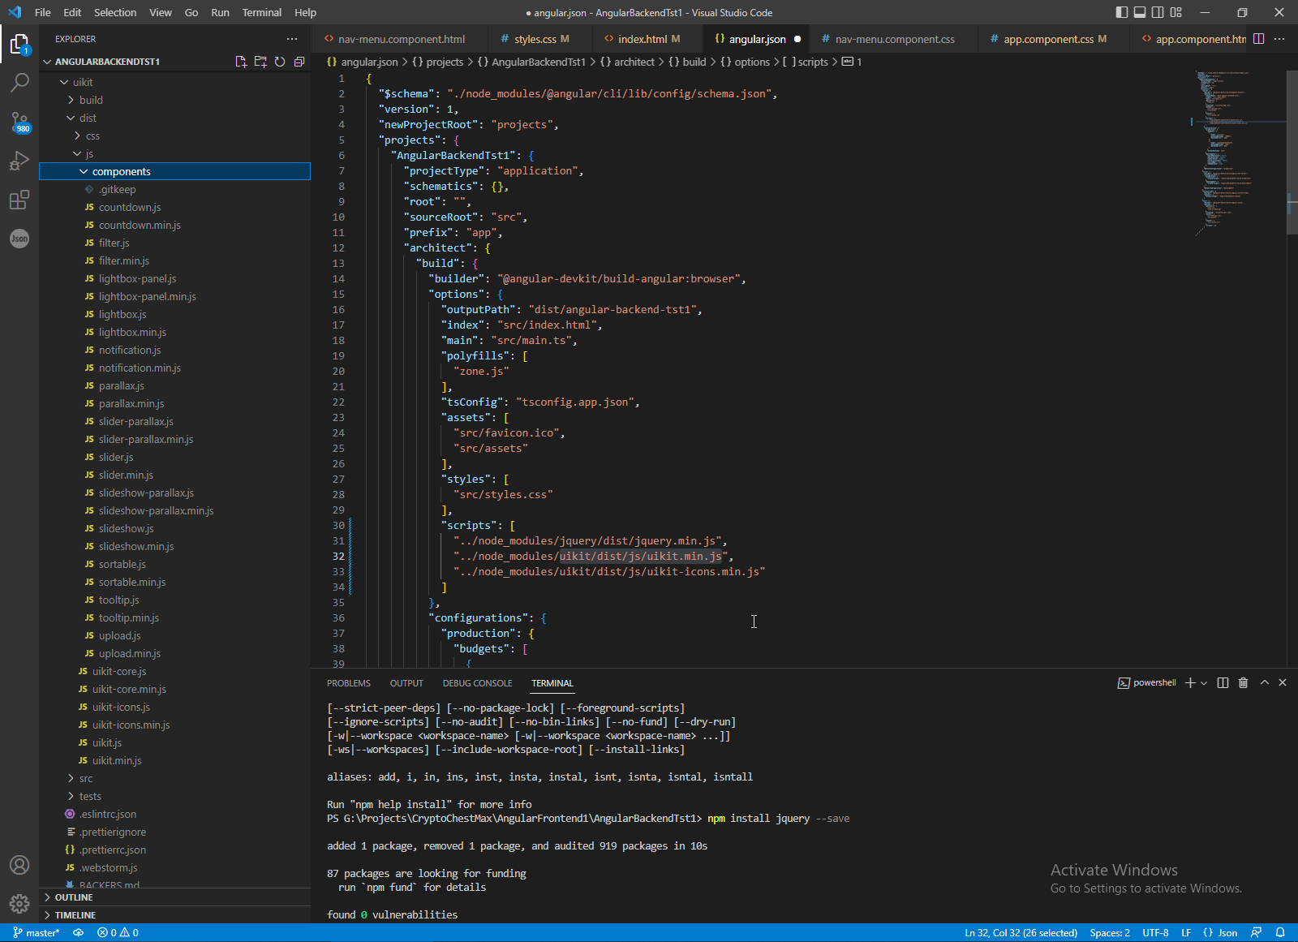The height and width of the screenshot is (942, 1298).
Task: Open the Terminal menu in menu bar
Action: [261, 12]
